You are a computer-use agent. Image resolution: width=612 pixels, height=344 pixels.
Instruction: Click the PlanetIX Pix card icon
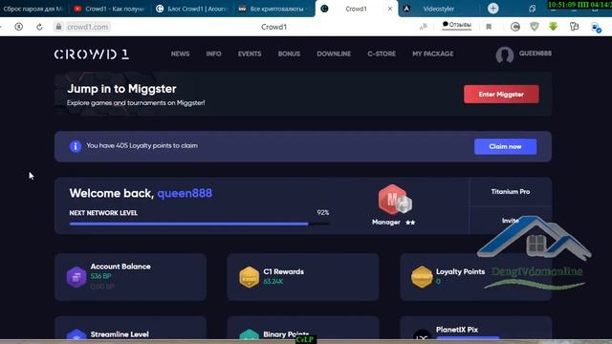point(422,334)
